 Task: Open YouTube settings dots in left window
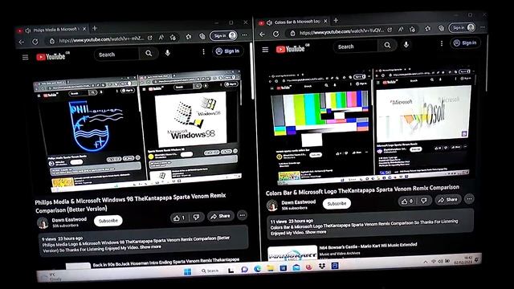tap(203, 51)
